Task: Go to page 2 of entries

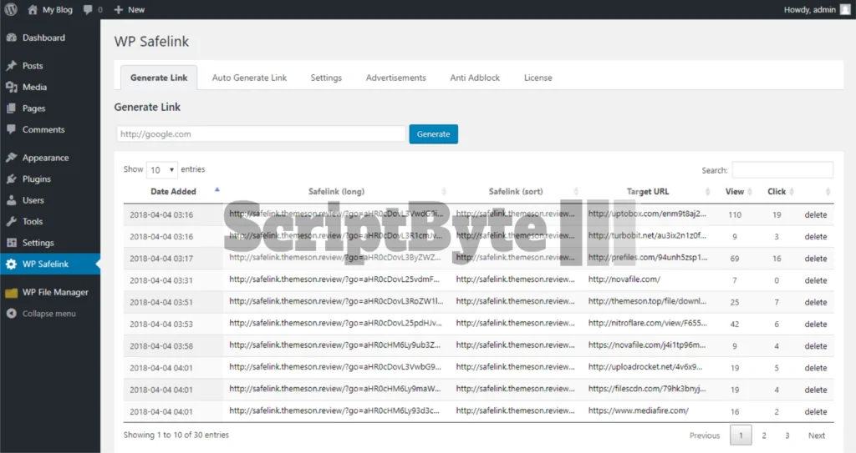Action: click(763, 435)
